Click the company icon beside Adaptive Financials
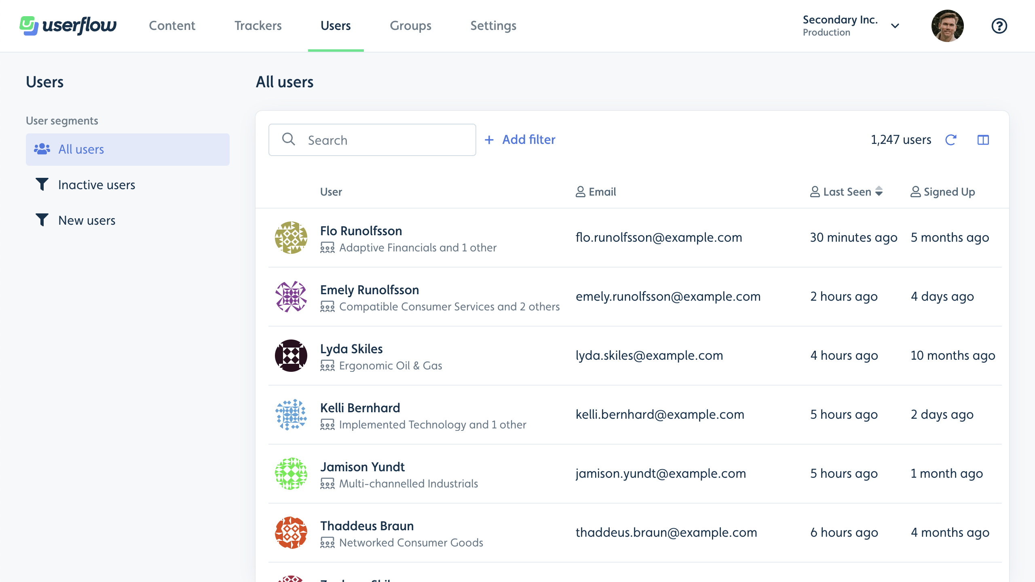The image size is (1035, 582). 327,247
